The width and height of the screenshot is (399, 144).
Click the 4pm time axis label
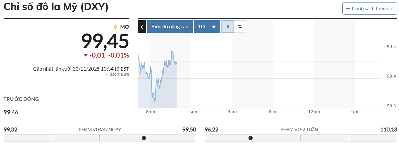(355, 112)
